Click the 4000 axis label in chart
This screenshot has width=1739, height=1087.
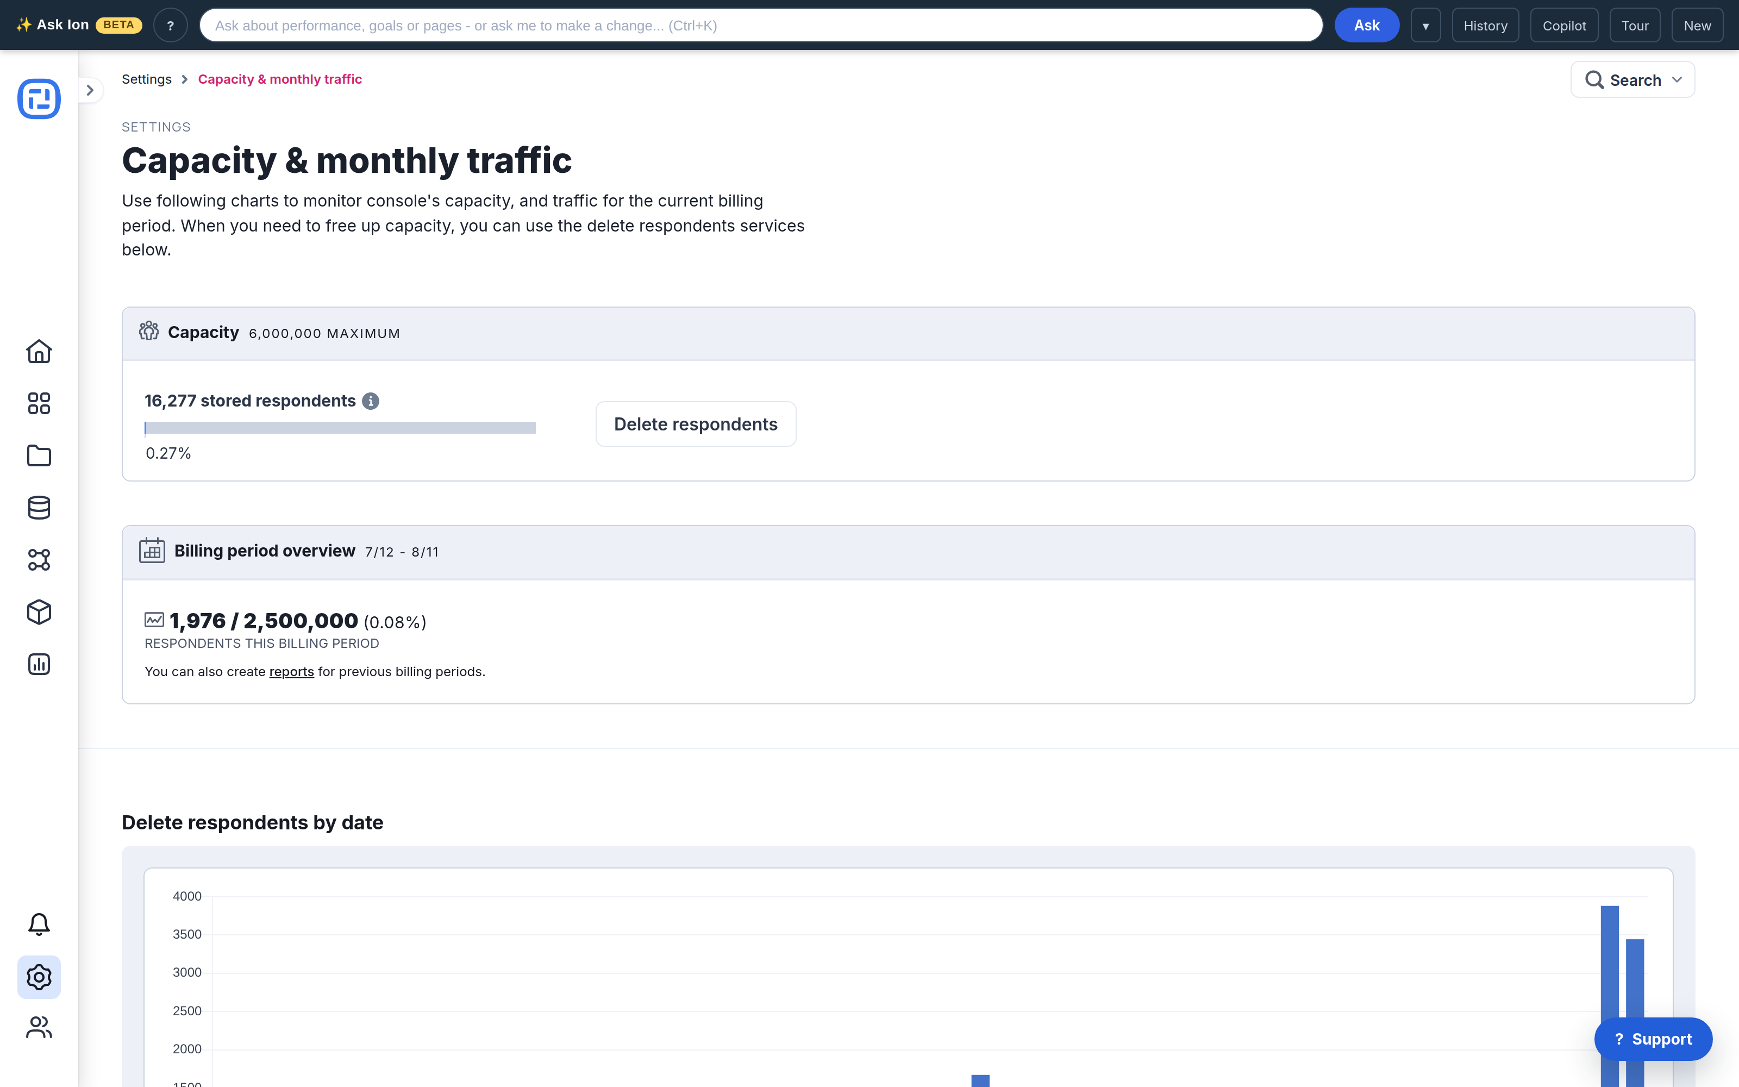[187, 896]
